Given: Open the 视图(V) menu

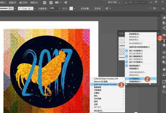Looking at the screenshot, I should coord(13,3).
